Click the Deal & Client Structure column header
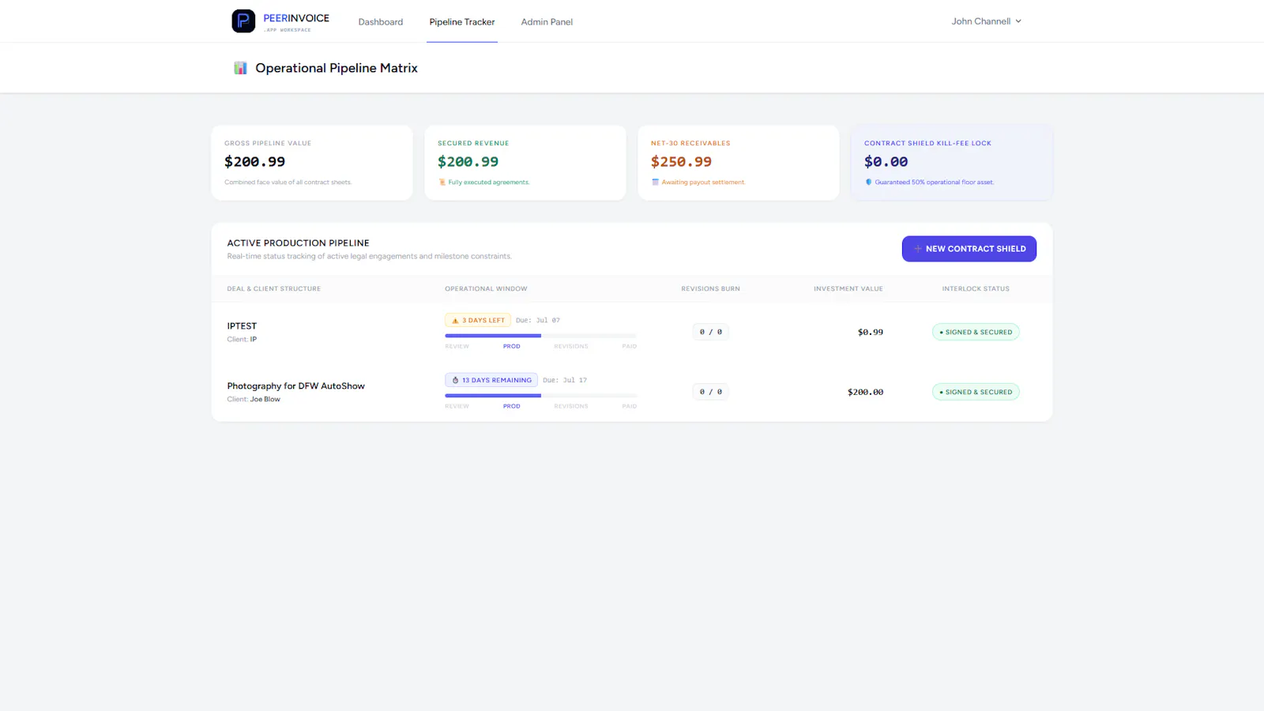 (x=274, y=289)
